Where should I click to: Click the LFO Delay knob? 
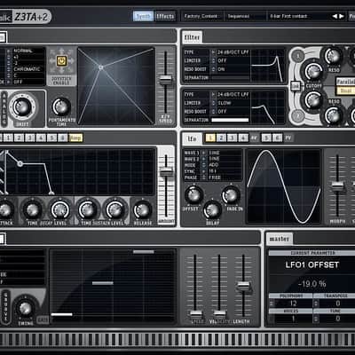click(x=212, y=209)
